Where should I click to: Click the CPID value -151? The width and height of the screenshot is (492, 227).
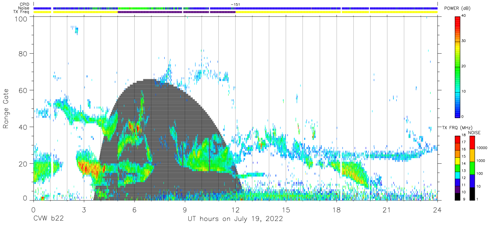click(x=235, y=4)
